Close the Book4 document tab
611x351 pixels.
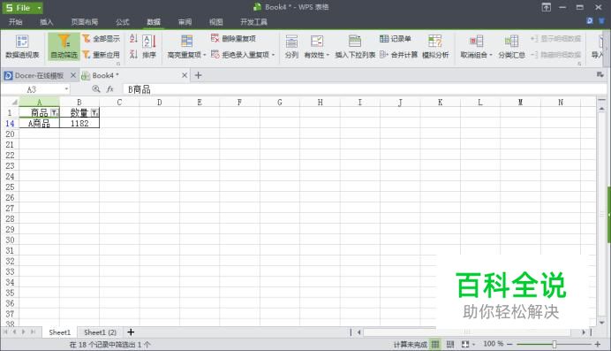185,75
